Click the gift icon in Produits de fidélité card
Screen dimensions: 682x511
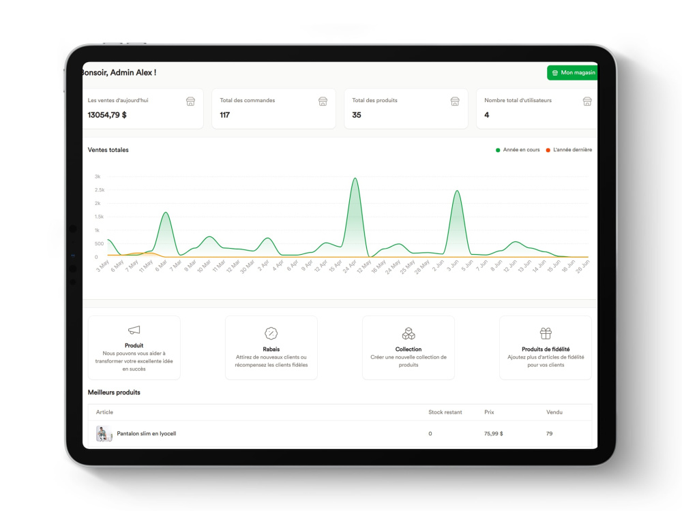click(x=546, y=333)
